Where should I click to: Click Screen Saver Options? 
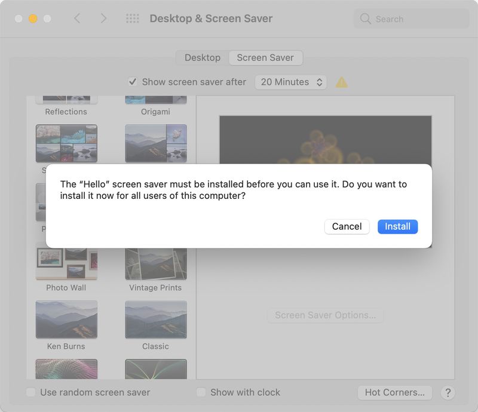pos(325,315)
